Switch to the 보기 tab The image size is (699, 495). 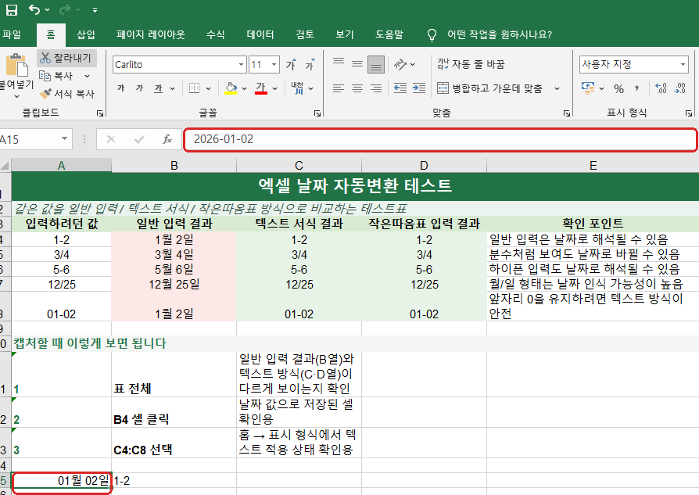(x=345, y=34)
